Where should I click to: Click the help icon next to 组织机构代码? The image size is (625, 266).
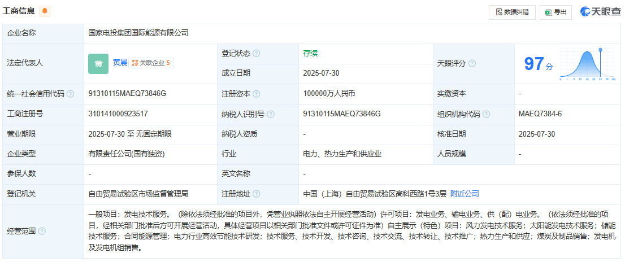point(486,114)
